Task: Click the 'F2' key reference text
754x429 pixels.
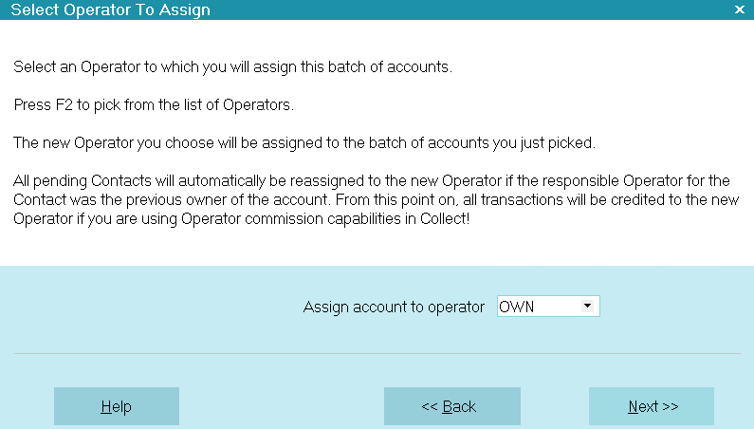Action: (x=64, y=105)
